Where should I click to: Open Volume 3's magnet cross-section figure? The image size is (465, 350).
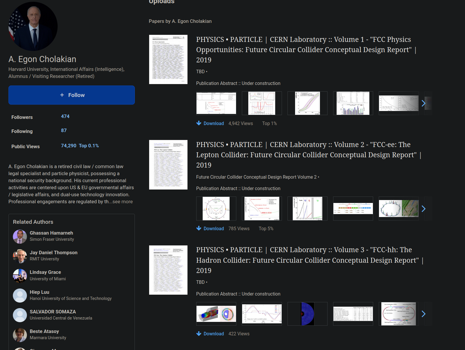click(216, 314)
